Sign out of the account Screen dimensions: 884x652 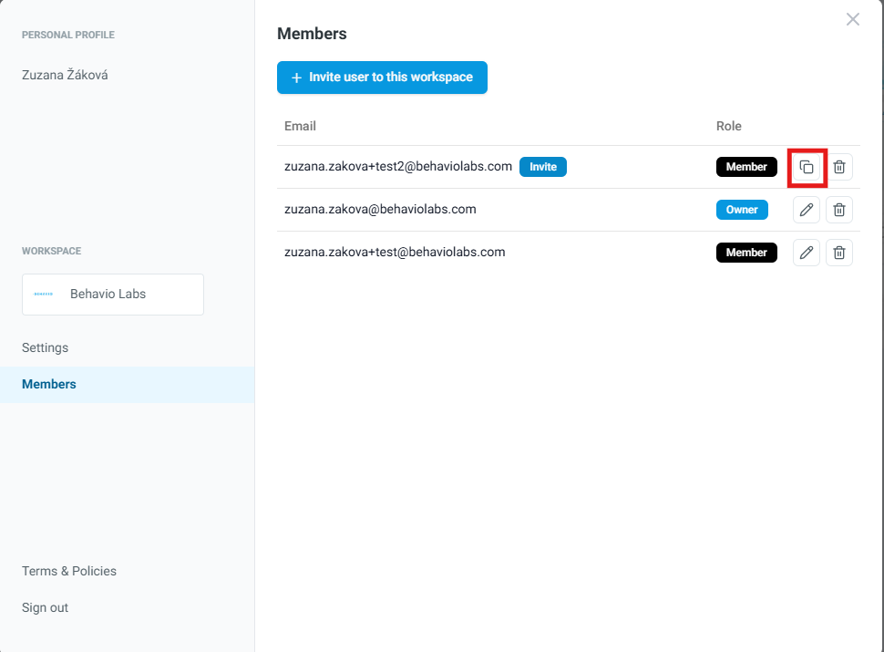tap(45, 607)
